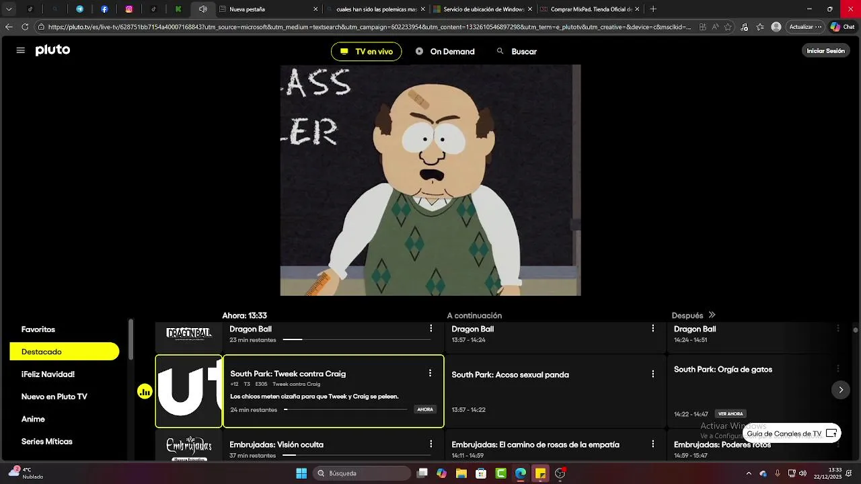Click VER AHORA on Orgía de gatos
Viewport: 861px width, 484px height.
pyautogui.click(x=731, y=414)
